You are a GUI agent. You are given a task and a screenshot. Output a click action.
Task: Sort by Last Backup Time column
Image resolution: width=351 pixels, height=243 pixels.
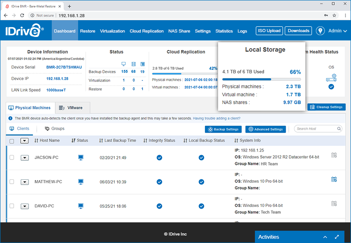[x=118, y=140]
